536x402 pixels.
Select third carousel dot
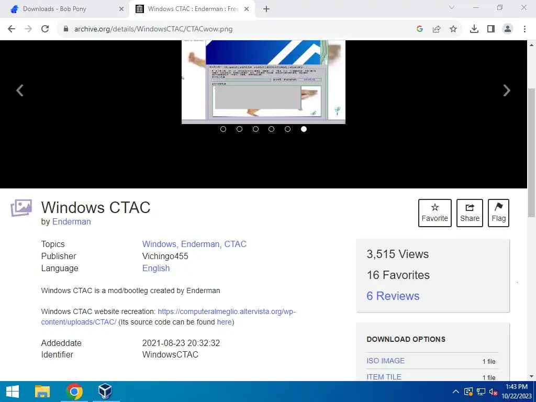click(x=255, y=129)
